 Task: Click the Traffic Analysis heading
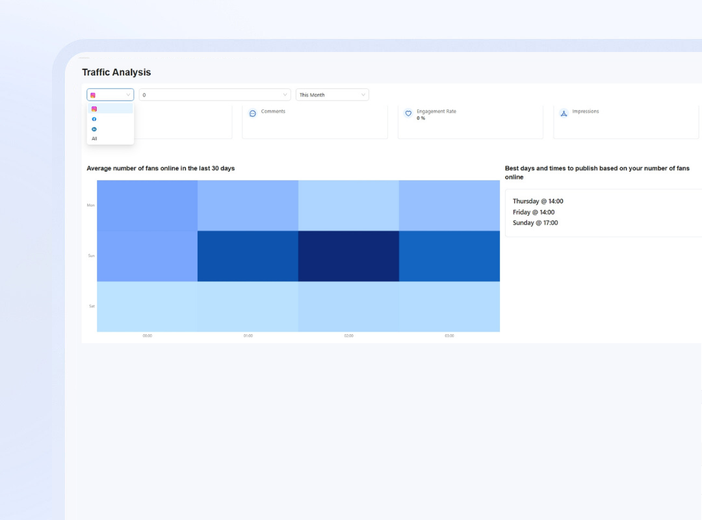pyautogui.click(x=116, y=72)
